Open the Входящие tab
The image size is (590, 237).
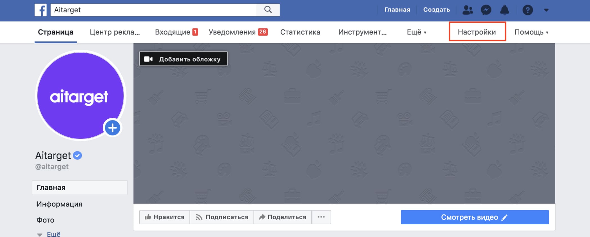coord(176,32)
